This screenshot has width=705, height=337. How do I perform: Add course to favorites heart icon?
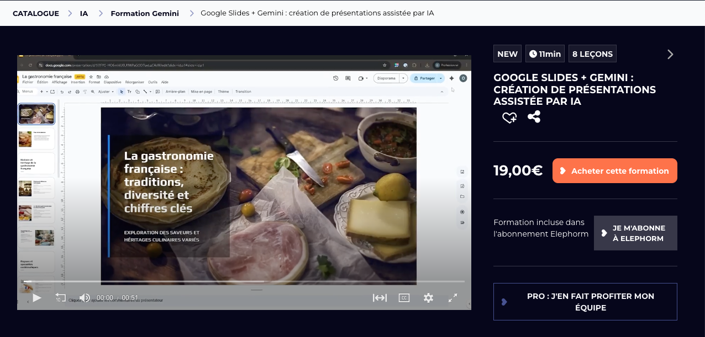click(509, 117)
